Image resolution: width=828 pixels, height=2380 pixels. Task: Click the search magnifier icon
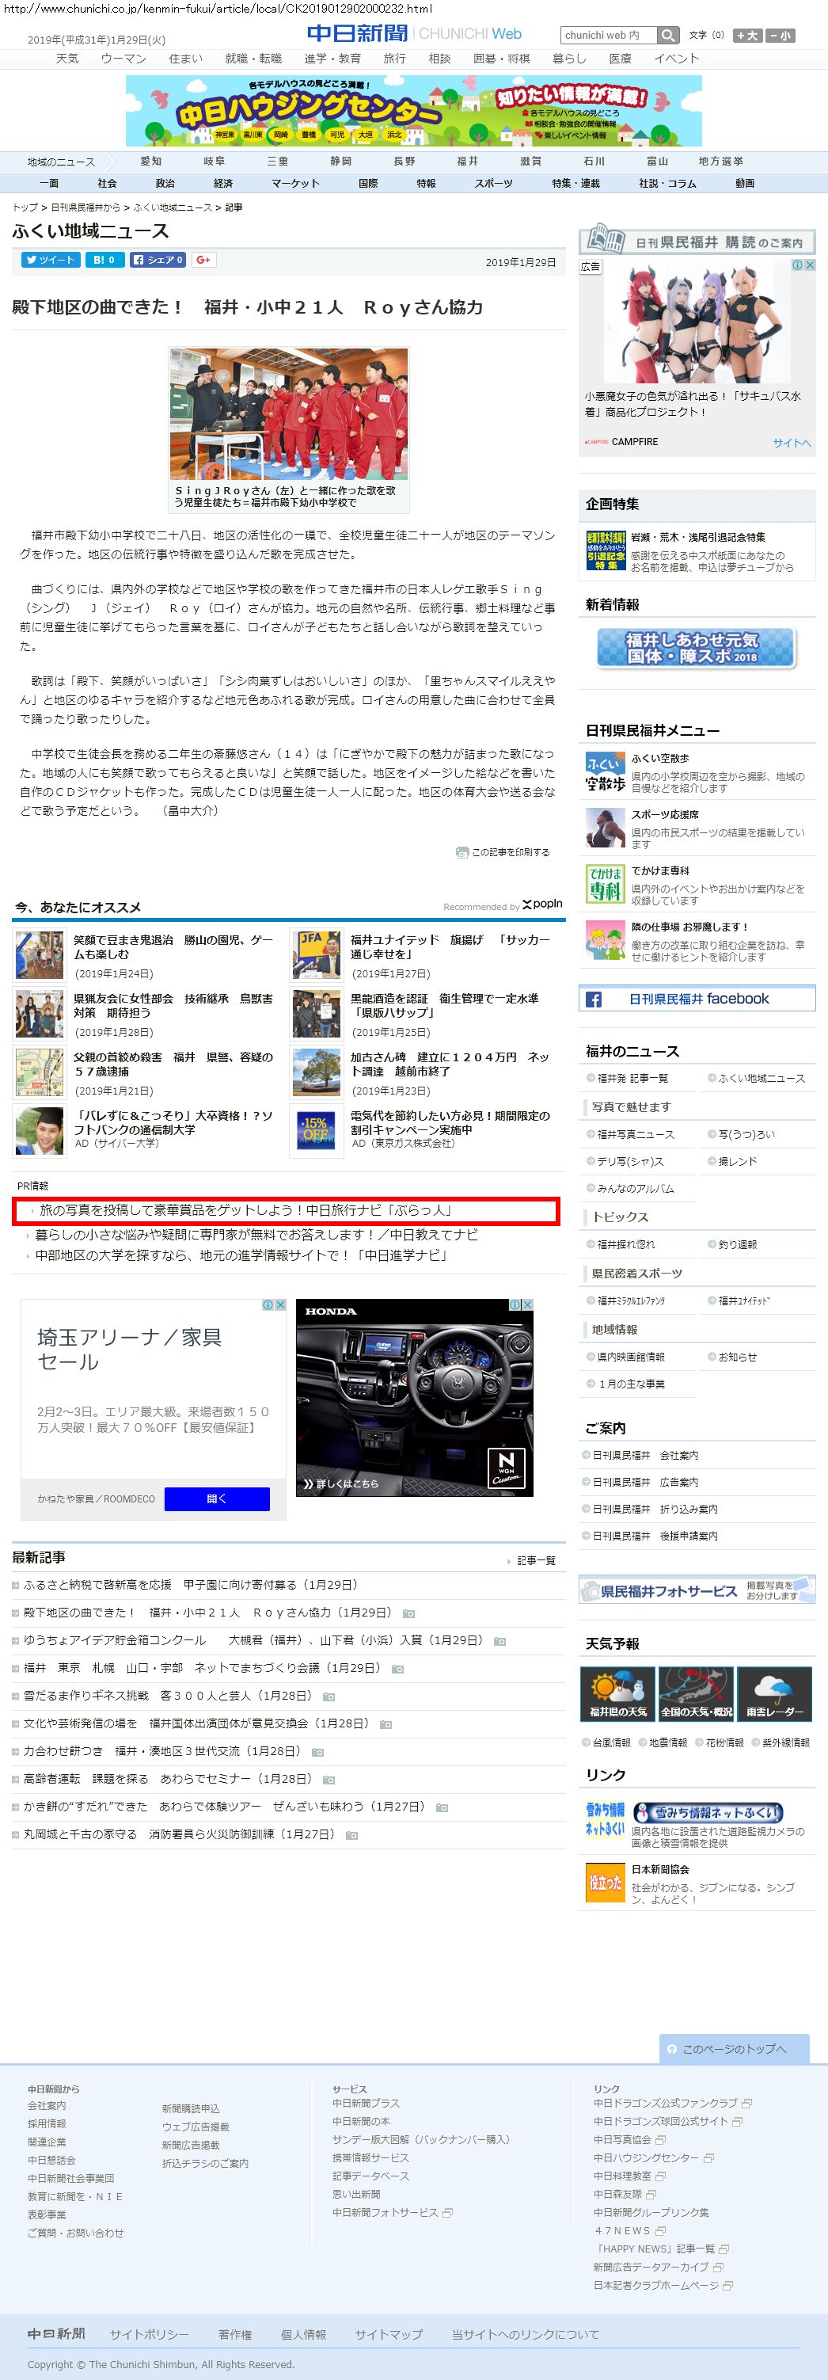pyautogui.click(x=667, y=35)
